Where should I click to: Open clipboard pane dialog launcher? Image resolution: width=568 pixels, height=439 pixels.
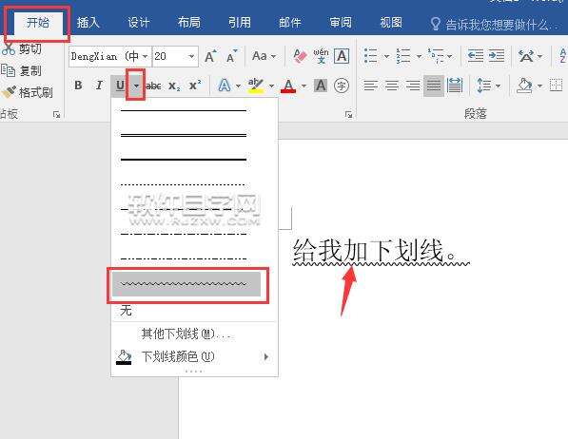pyautogui.click(x=56, y=115)
